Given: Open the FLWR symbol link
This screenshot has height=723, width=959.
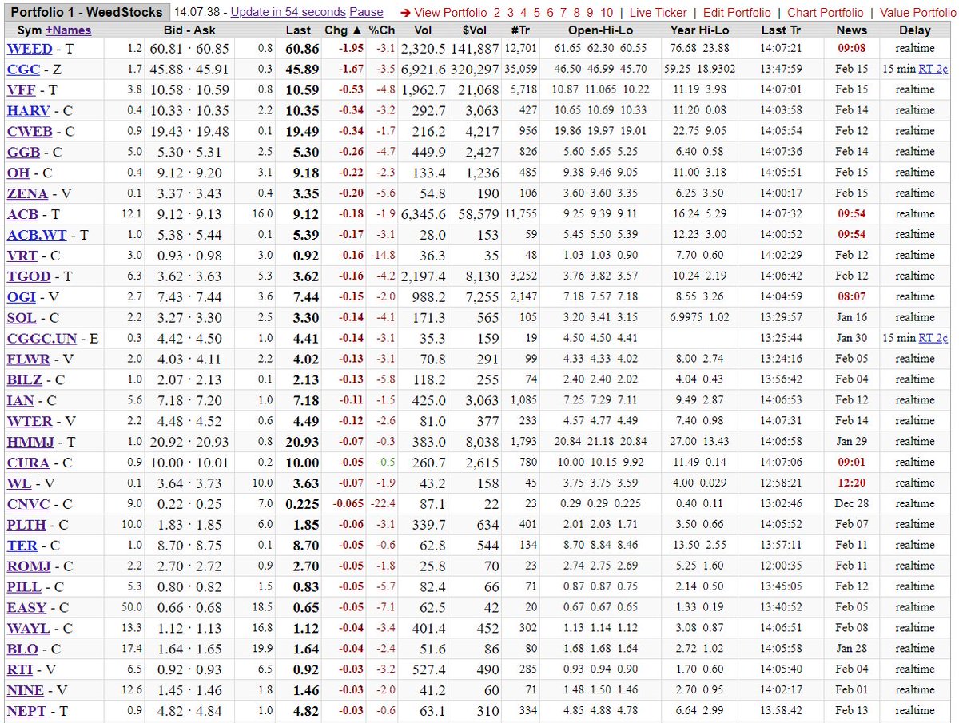Looking at the screenshot, I should (x=28, y=360).
